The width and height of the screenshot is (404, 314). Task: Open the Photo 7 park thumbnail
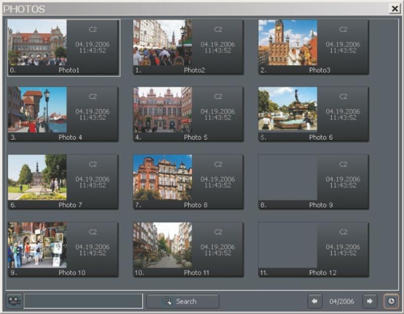pos(37,177)
